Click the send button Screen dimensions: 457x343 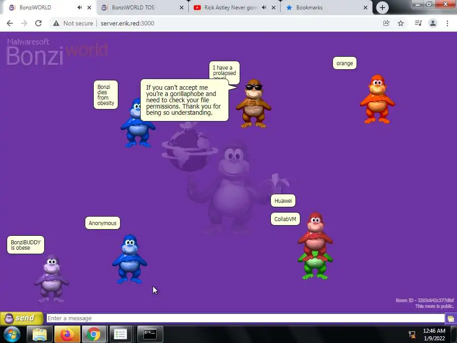[x=22, y=318]
